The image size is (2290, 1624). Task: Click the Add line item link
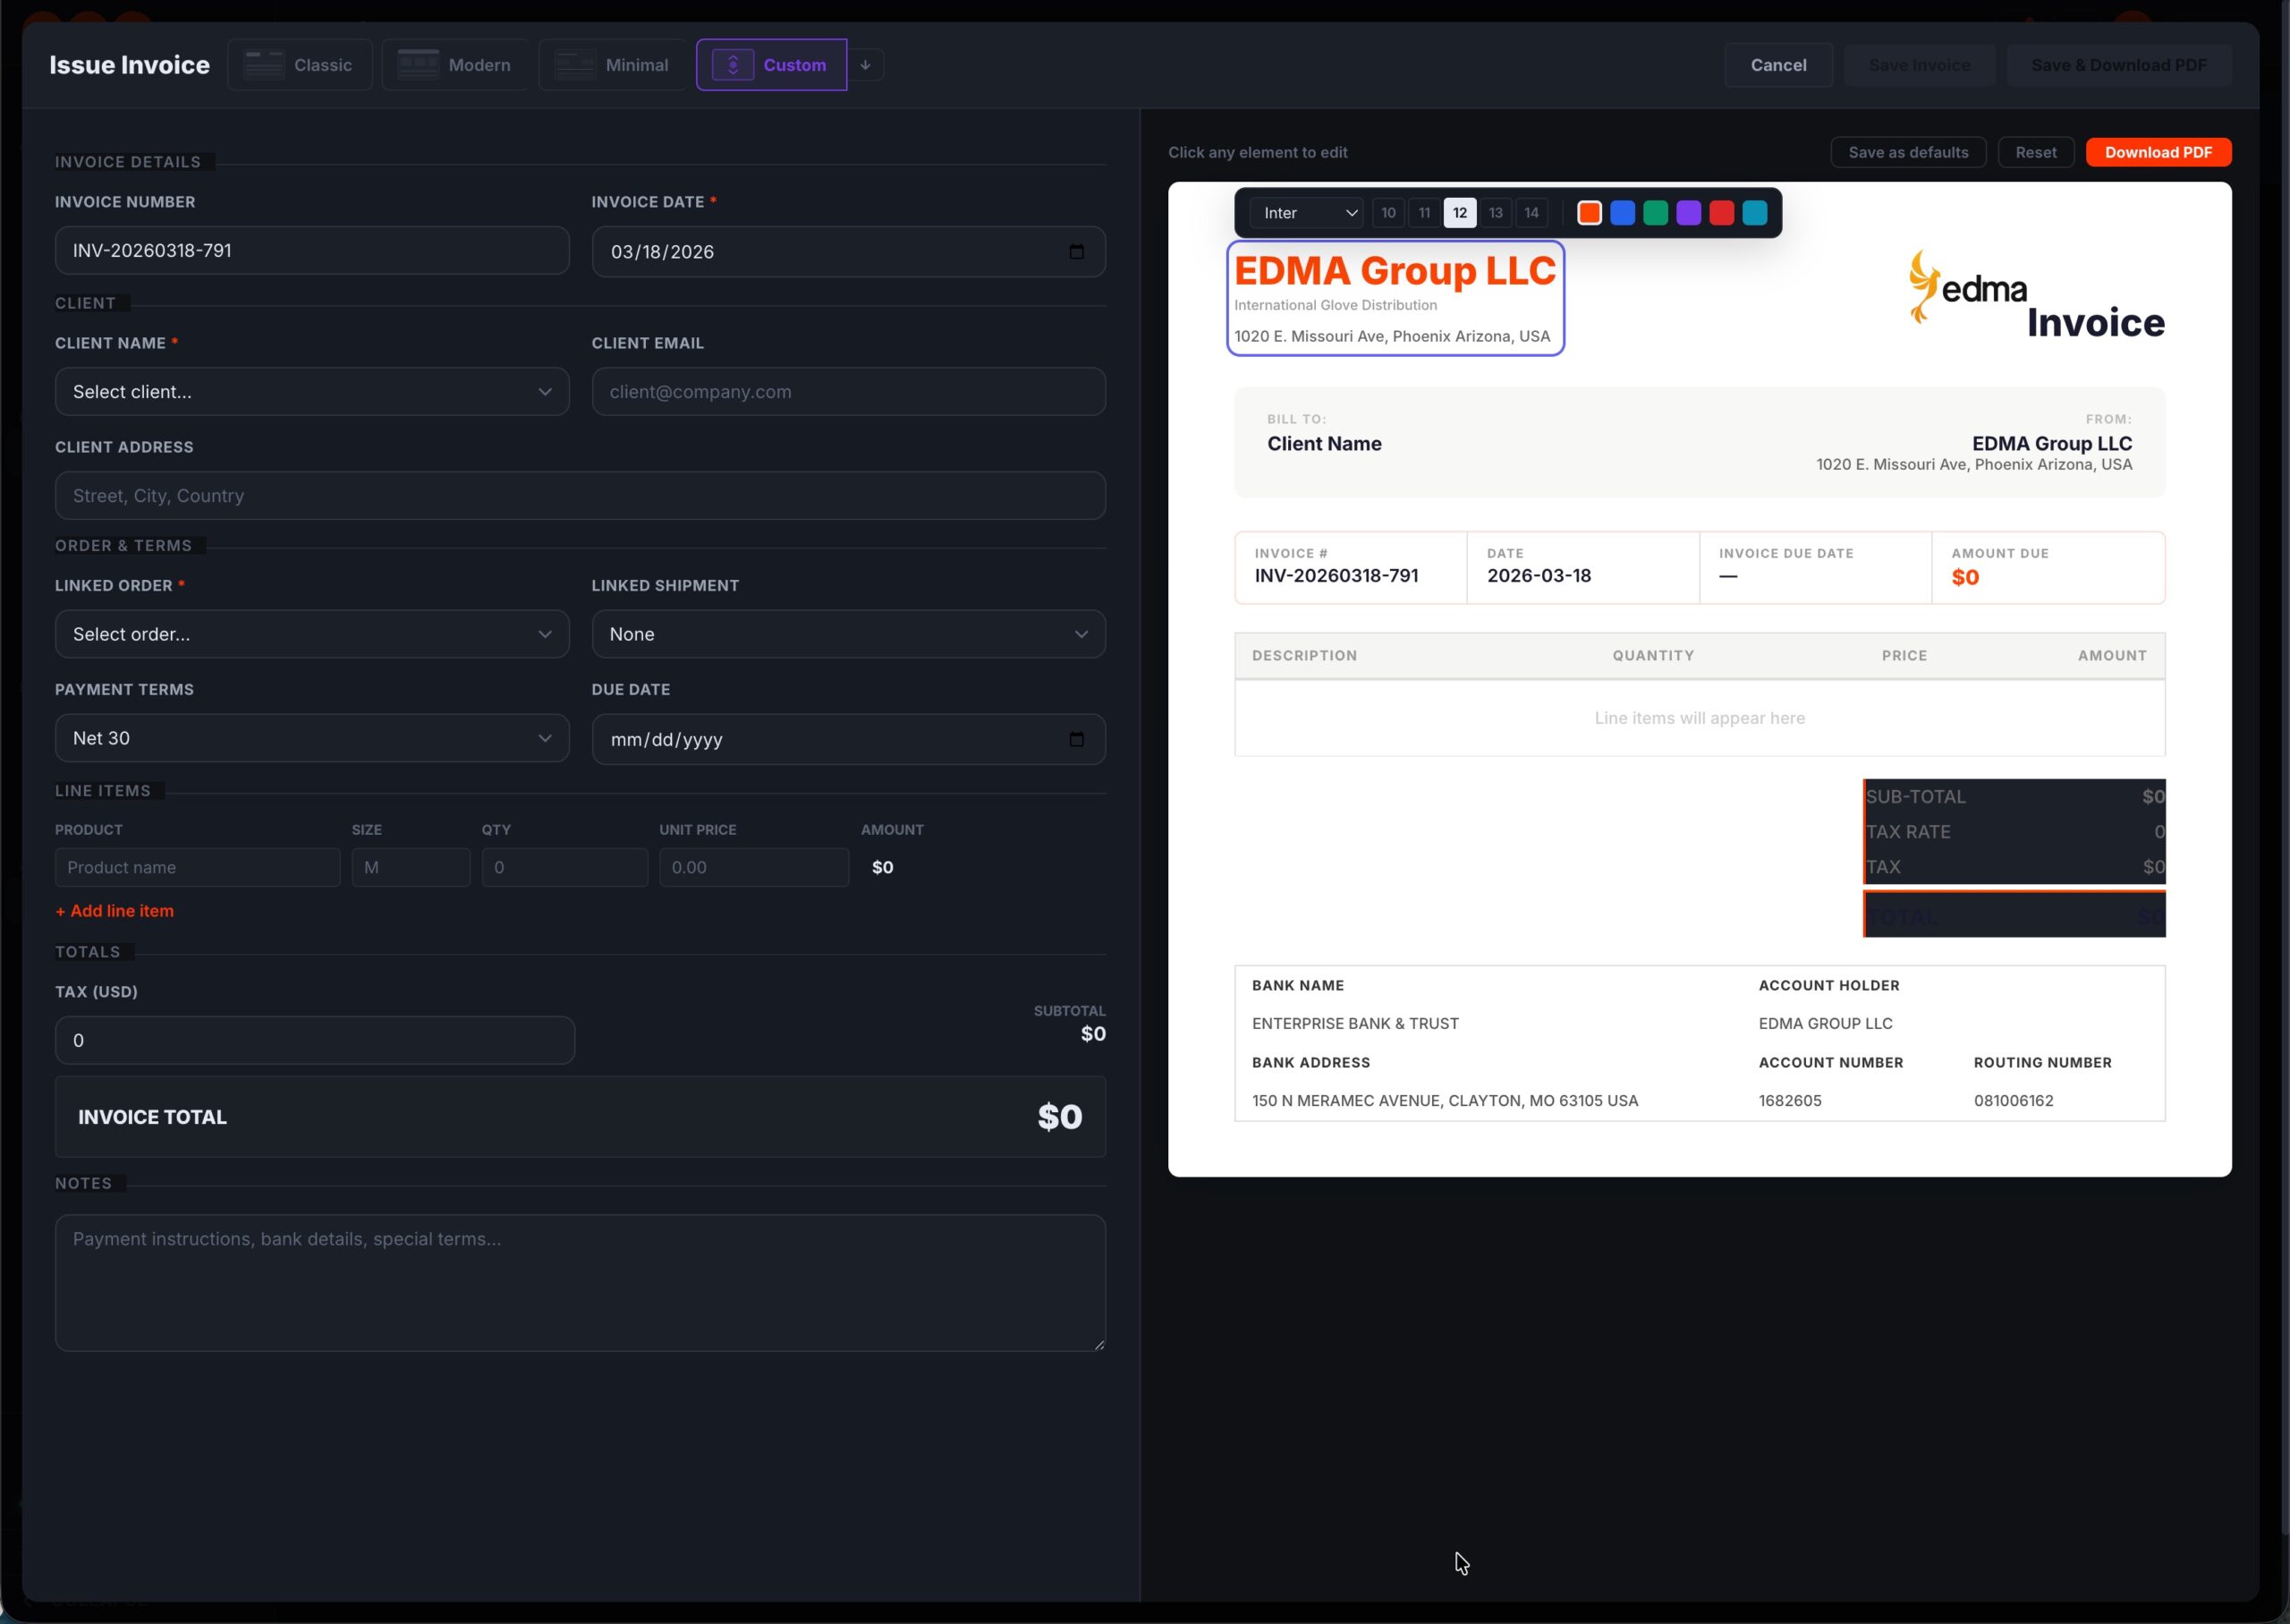pos(115,911)
